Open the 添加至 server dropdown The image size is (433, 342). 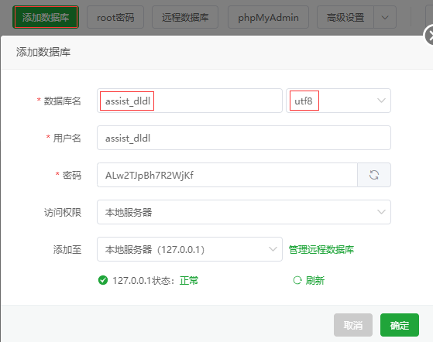(x=190, y=249)
